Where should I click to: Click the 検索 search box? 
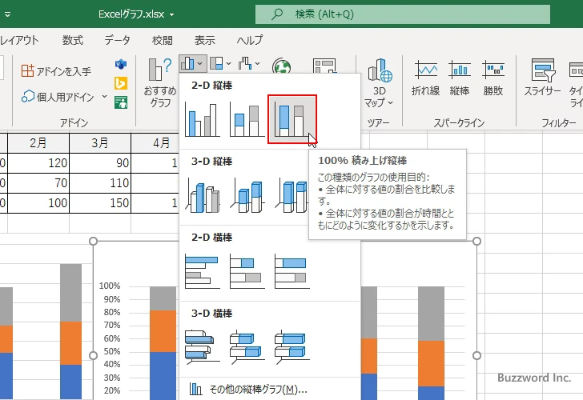[x=402, y=14]
